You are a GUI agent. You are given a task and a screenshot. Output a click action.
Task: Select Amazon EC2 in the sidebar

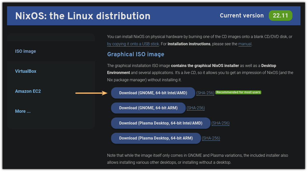coord(28,91)
